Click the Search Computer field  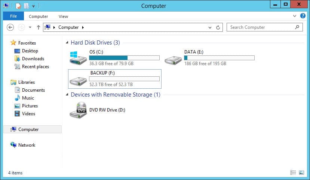tap(264, 27)
